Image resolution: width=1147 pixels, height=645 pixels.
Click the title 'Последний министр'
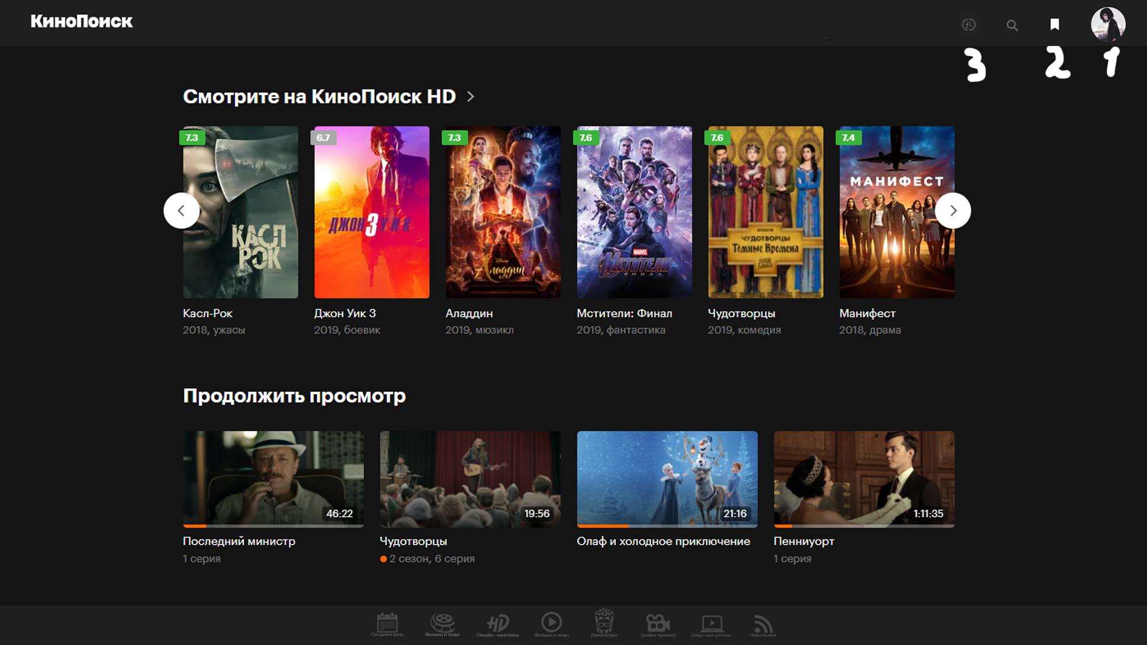[239, 541]
